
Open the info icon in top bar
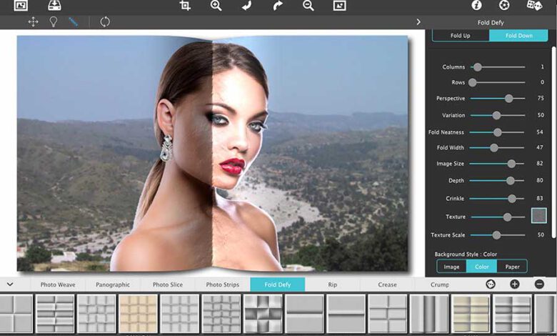476,6
